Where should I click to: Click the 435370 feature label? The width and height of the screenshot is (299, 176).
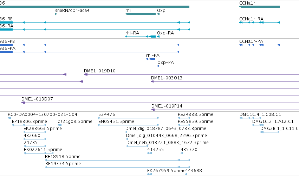[189, 150]
